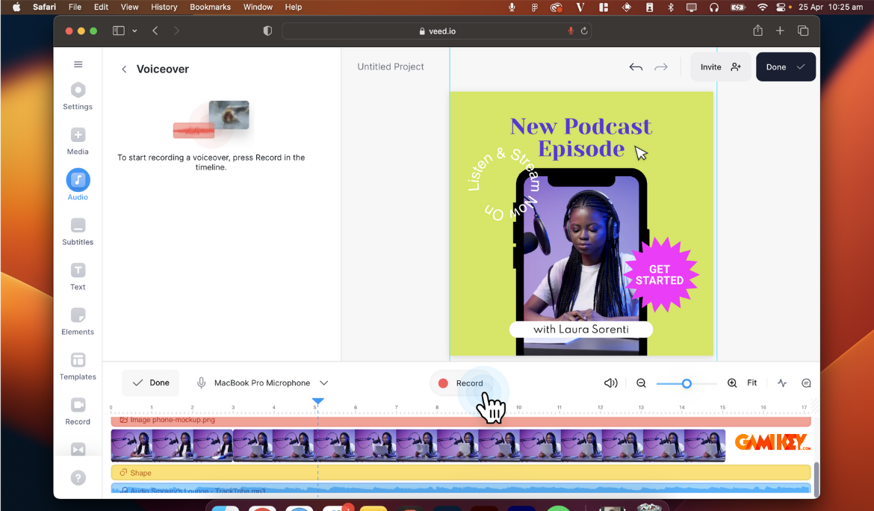Open the File menu
The width and height of the screenshot is (874, 511).
tap(75, 7)
